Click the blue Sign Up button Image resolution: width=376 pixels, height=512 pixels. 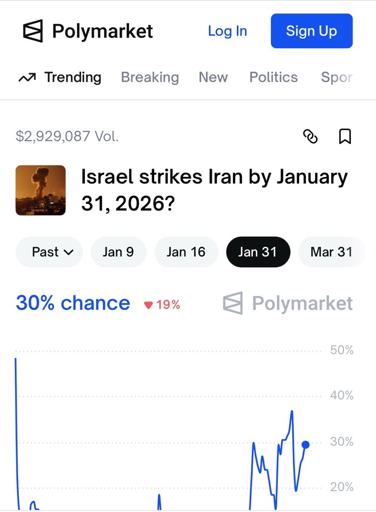[x=311, y=31]
